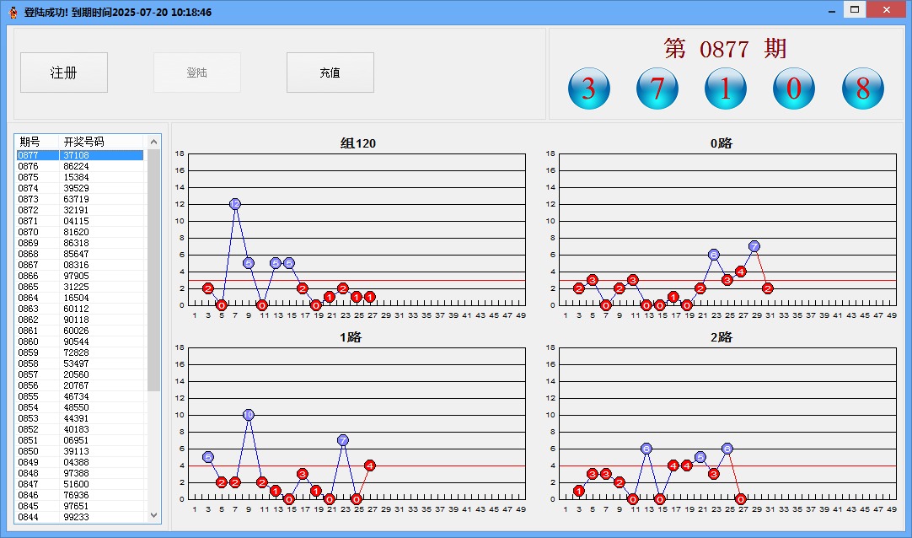This screenshot has width=912, height=538.
Task: Click the list scrollbar up arrow
Action: (153, 143)
